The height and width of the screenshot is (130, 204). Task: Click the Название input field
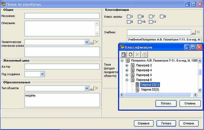[x=62, y=16]
